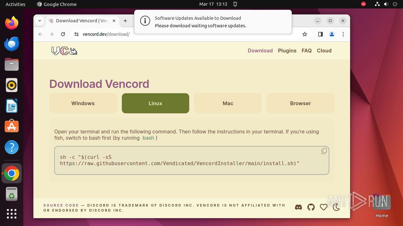Toggle dark mode with the moon icon
Screen dimensions: 403x226
[x=336, y=207]
